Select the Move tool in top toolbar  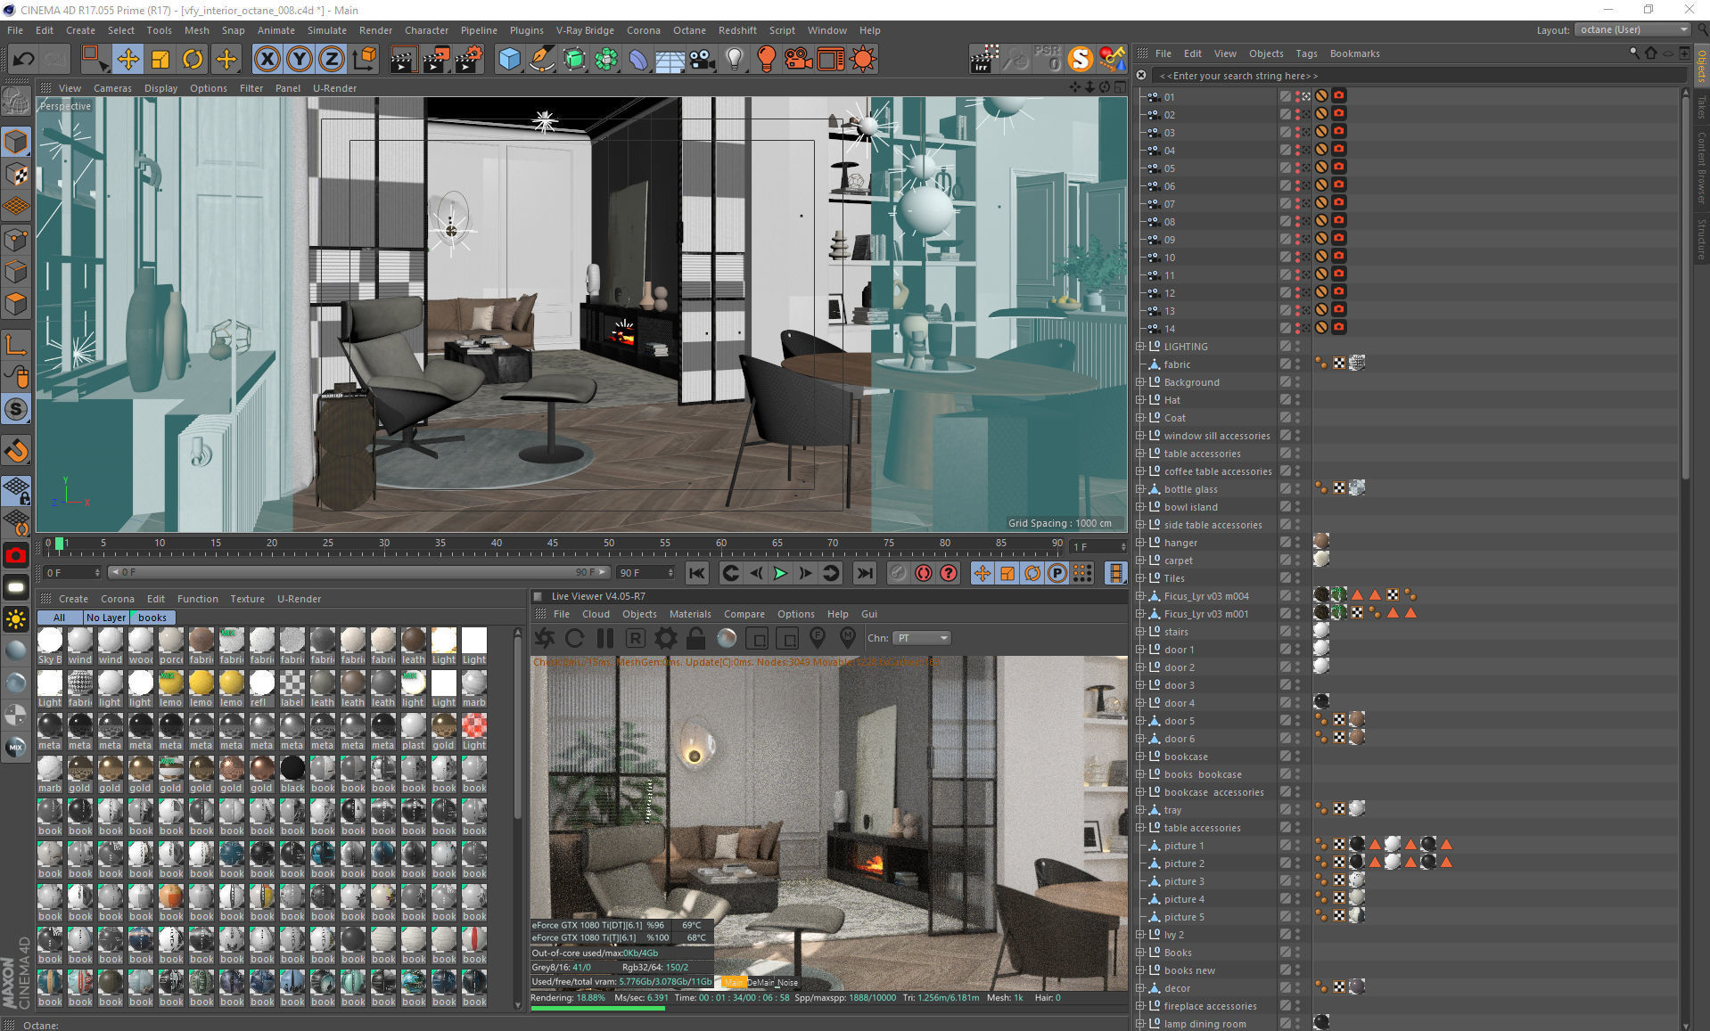pos(128,60)
